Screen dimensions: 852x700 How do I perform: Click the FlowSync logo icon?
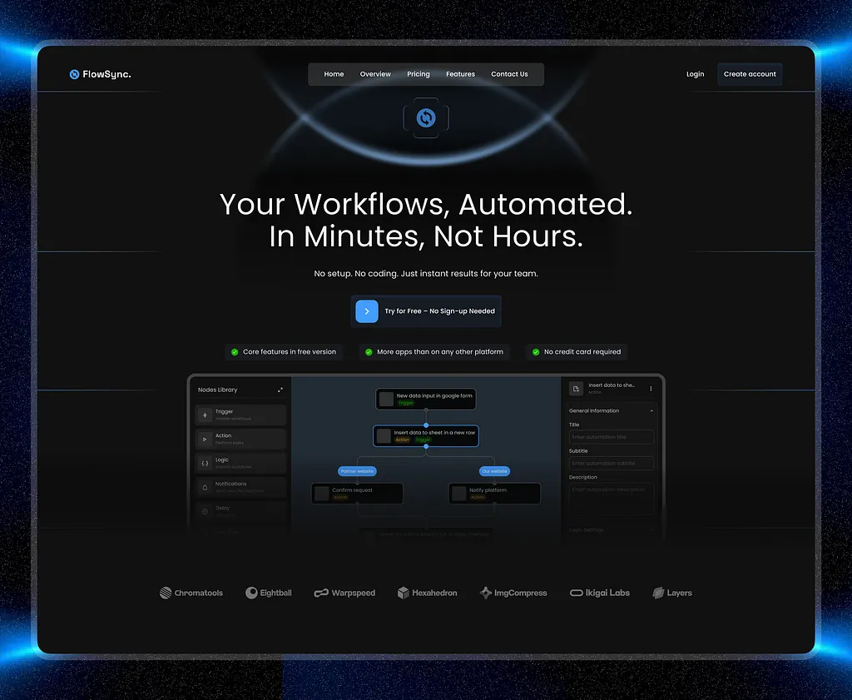(x=74, y=74)
